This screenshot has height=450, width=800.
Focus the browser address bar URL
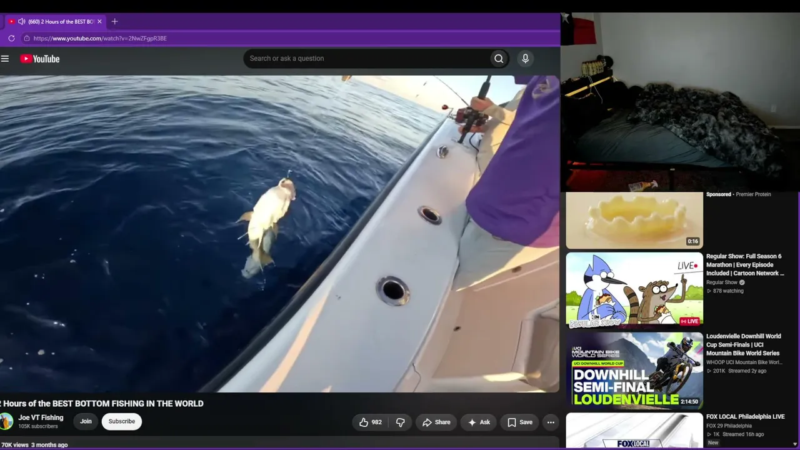point(100,38)
